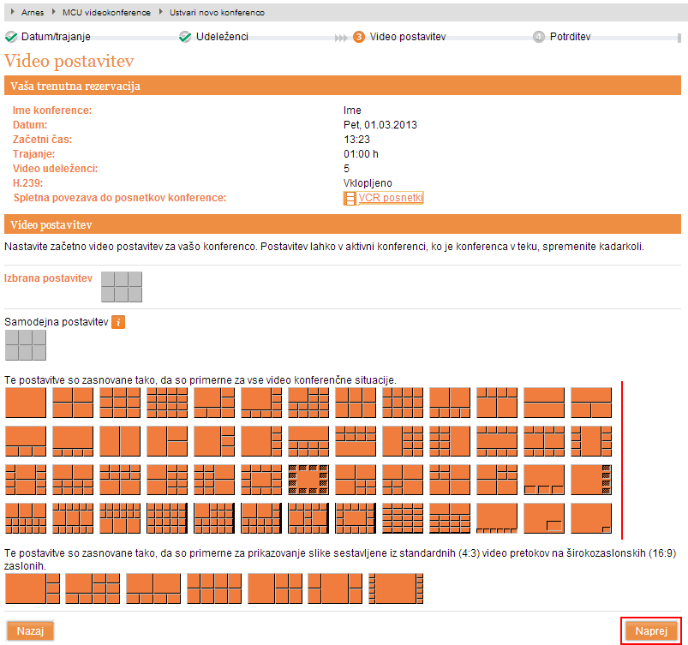Screen dimensions: 688x645
Task: Pick large pane with tiny bottom-right corner inset
Action: point(591,518)
